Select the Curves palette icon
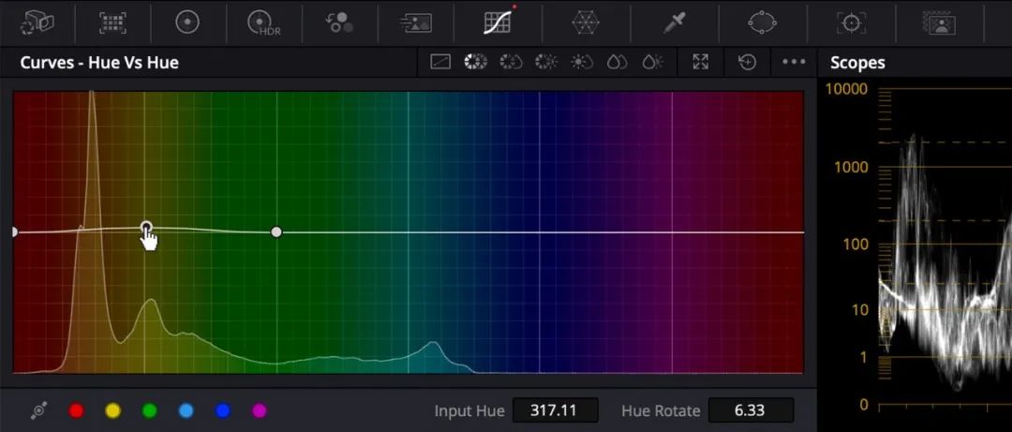This screenshot has width=1012, height=432. click(x=498, y=22)
